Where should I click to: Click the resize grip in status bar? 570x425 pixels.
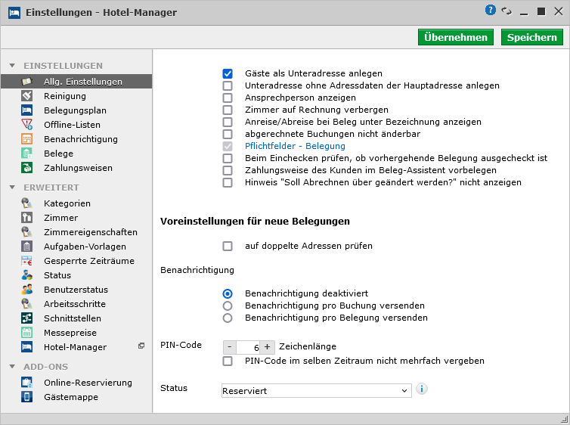click(564, 419)
